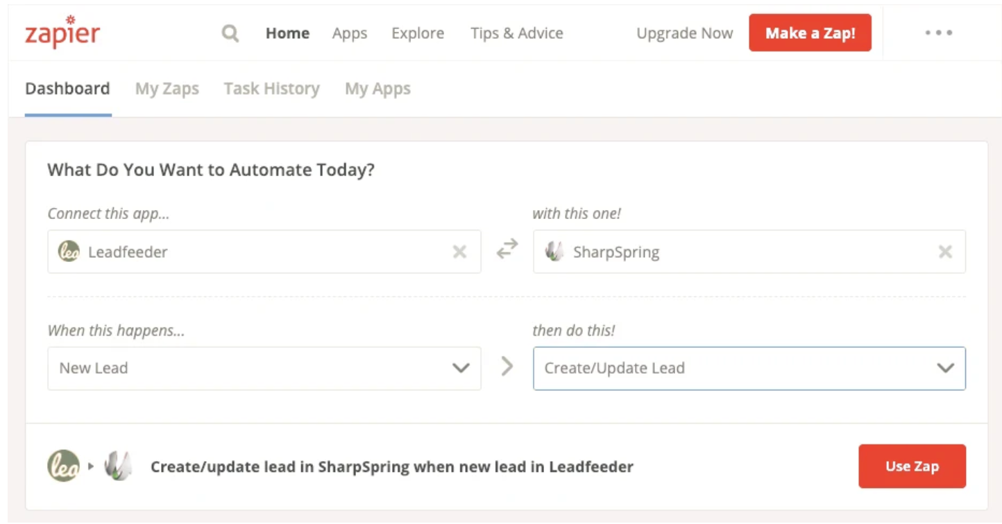The width and height of the screenshot is (1002, 524).
Task: Open the three-dots more menu
Action: [x=938, y=33]
